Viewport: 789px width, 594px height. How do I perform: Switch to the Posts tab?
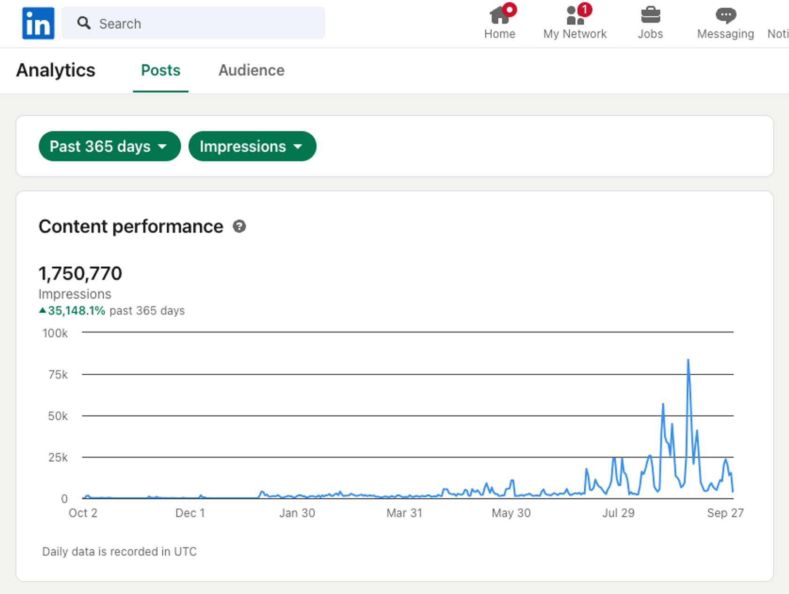pyautogui.click(x=161, y=70)
